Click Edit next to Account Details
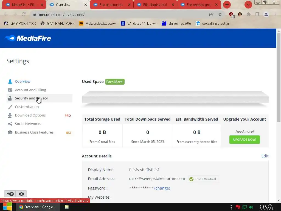The image size is (281, 211). point(265,156)
